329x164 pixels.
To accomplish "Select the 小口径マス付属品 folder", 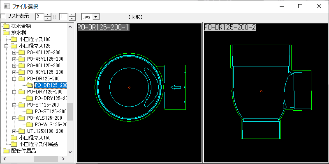I will 38,144.
